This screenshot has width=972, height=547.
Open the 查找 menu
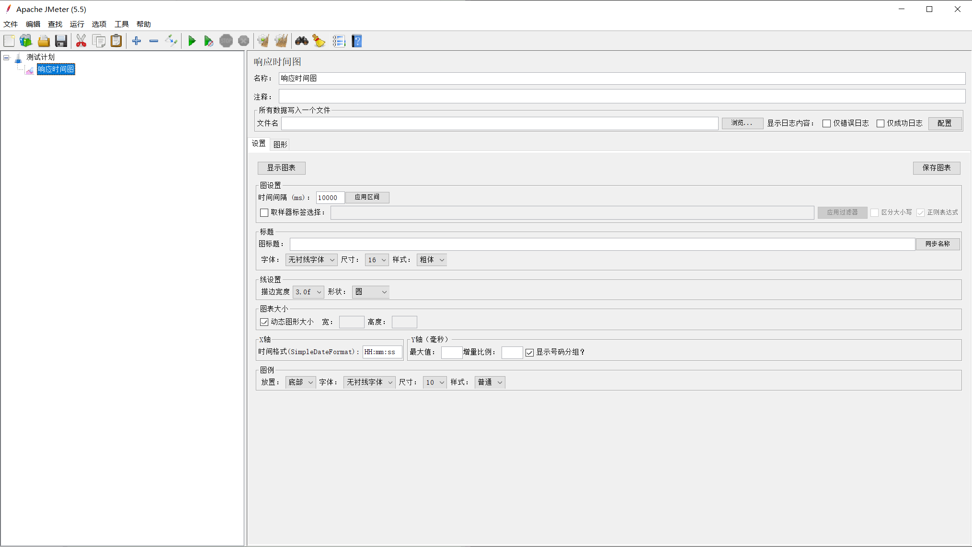click(55, 24)
